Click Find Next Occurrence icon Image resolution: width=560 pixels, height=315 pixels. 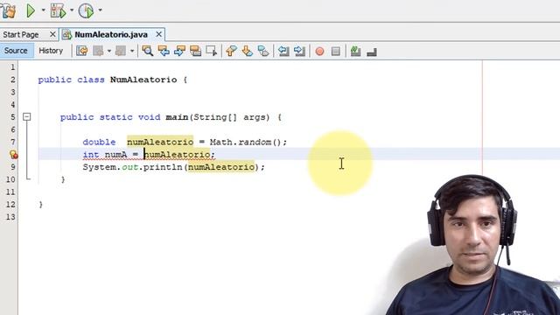click(x=179, y=51)
